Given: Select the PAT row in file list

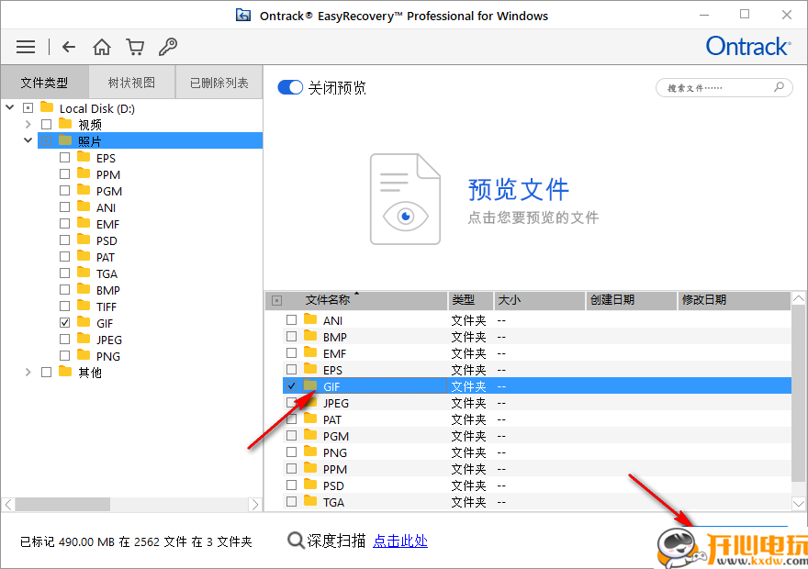Looking at the screenshot, I should (537, 419).
